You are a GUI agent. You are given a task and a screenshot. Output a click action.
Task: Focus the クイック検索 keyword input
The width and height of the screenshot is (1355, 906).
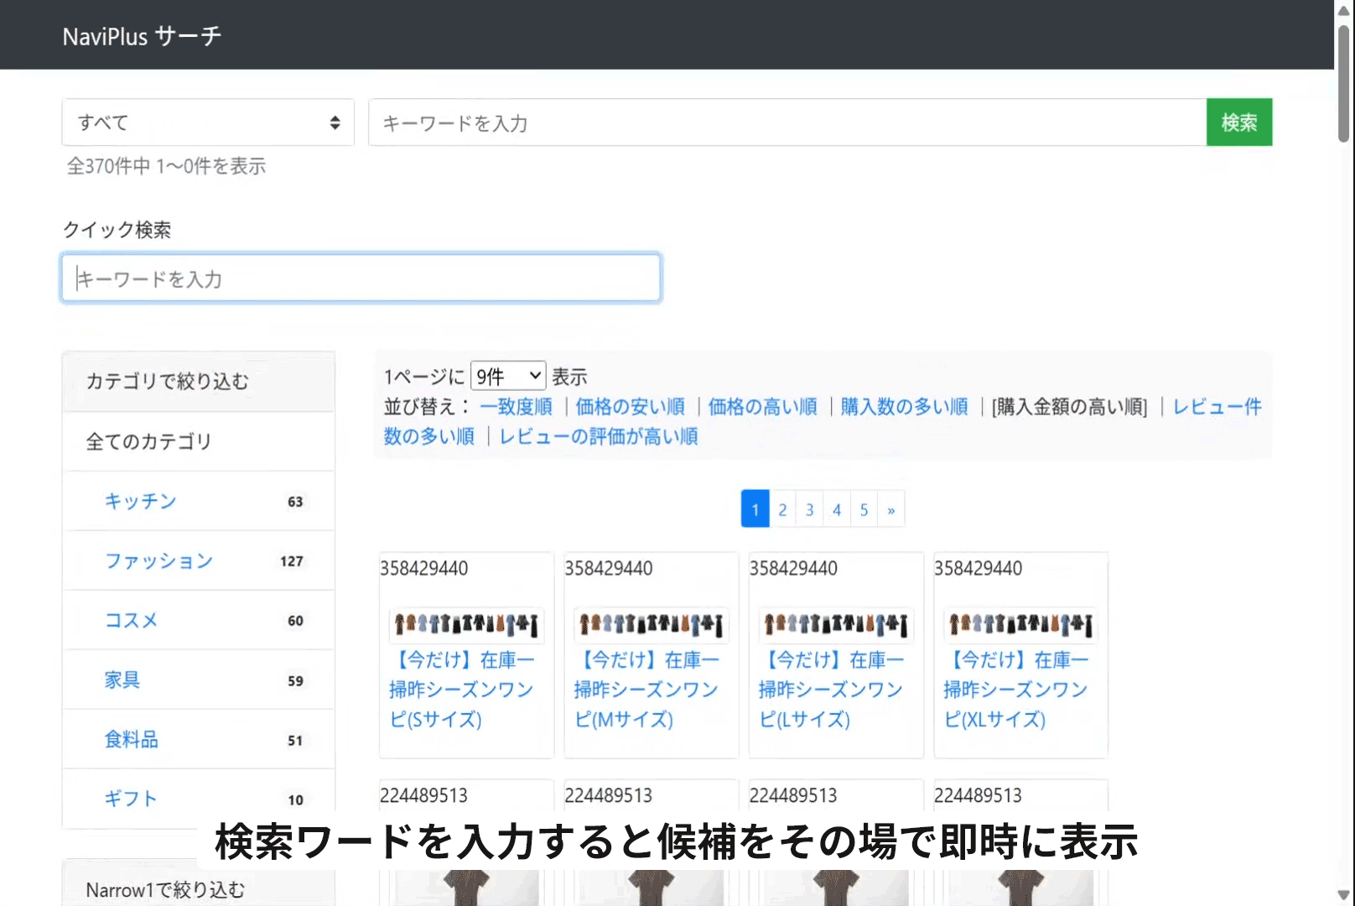point(361,277)
